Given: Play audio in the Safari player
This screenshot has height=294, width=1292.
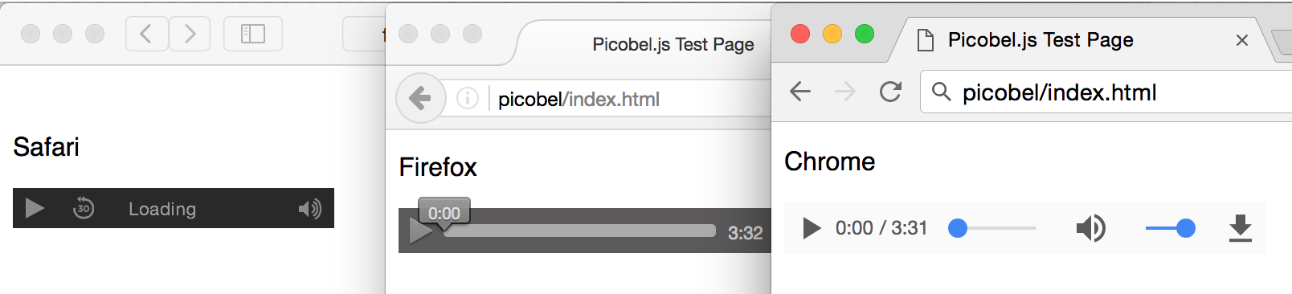Looking at the screenshot, I should tap(35, 209).
